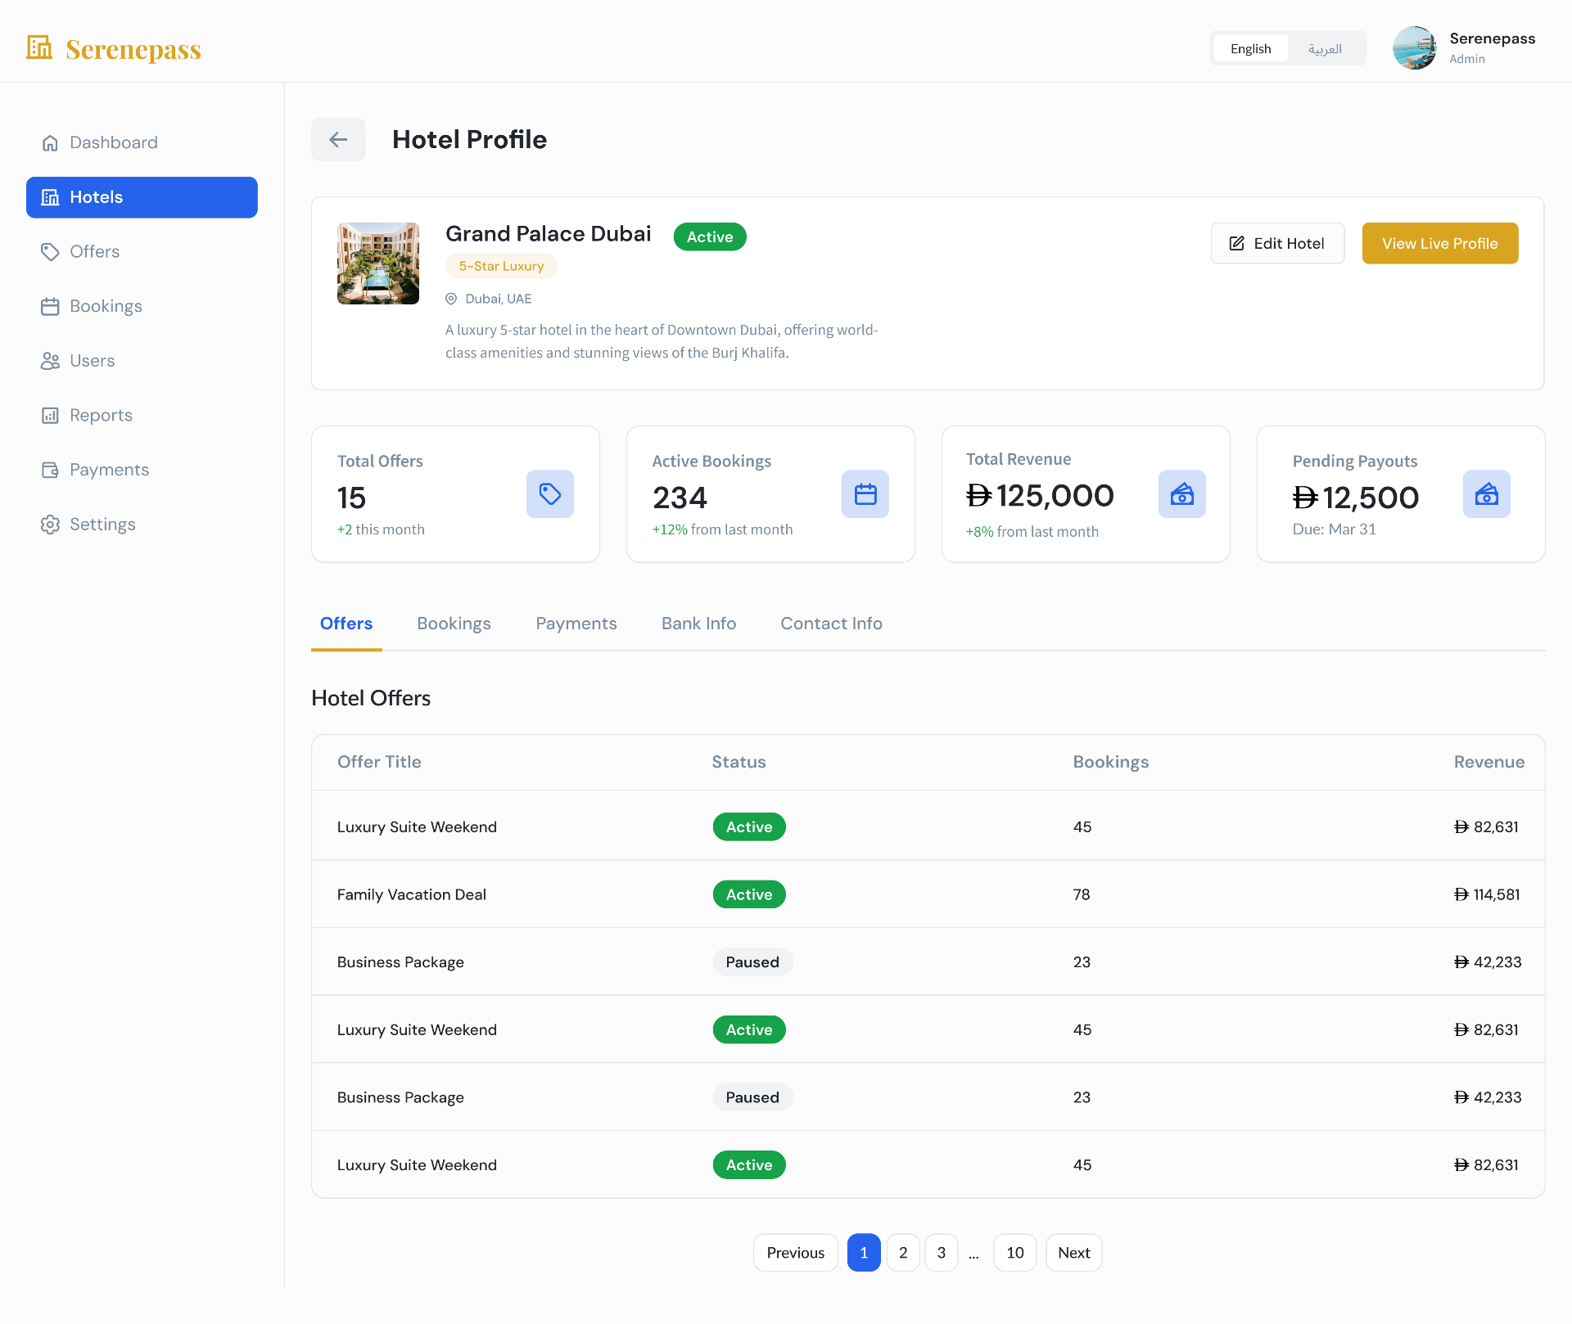Click the tag icon in Total Offers card
The width and height of the screenshot is (1572, 1324).
pyautogui.click(x=550, y=493)
